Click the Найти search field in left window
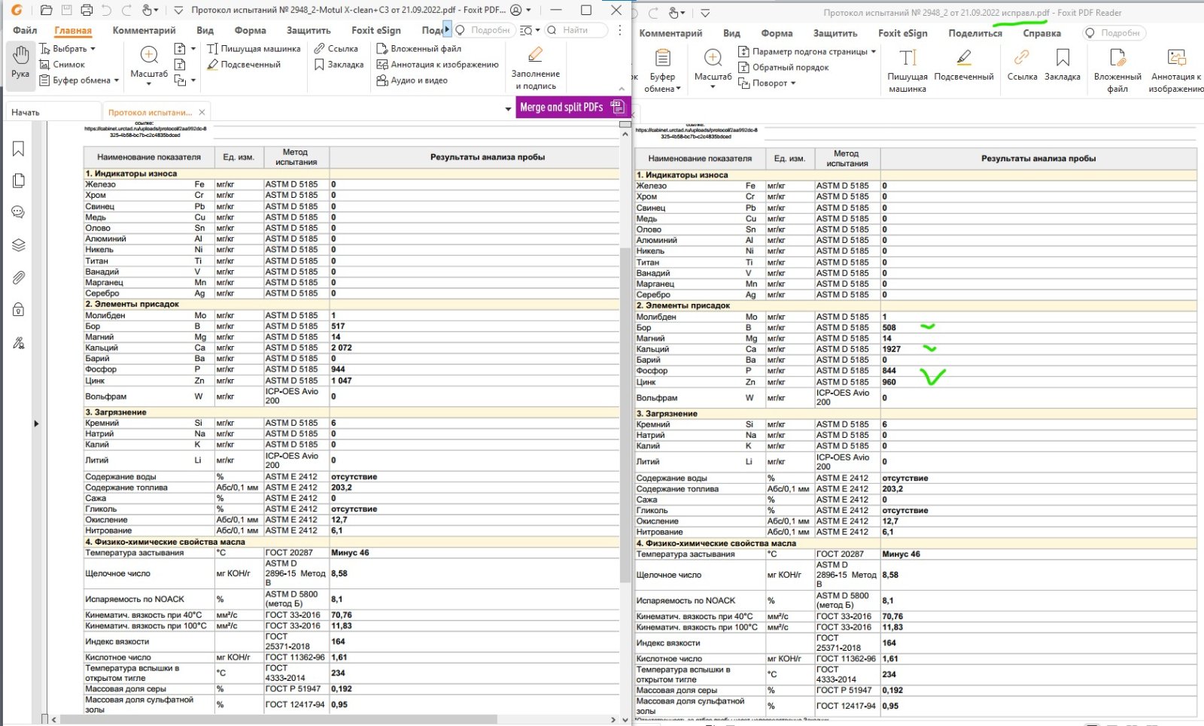 576,30
